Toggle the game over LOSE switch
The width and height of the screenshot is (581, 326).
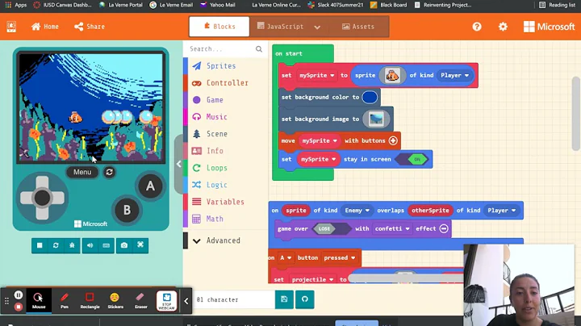click(332, 229)
